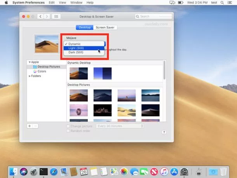Open Contacts book icon in Dock

click(73, 172)
